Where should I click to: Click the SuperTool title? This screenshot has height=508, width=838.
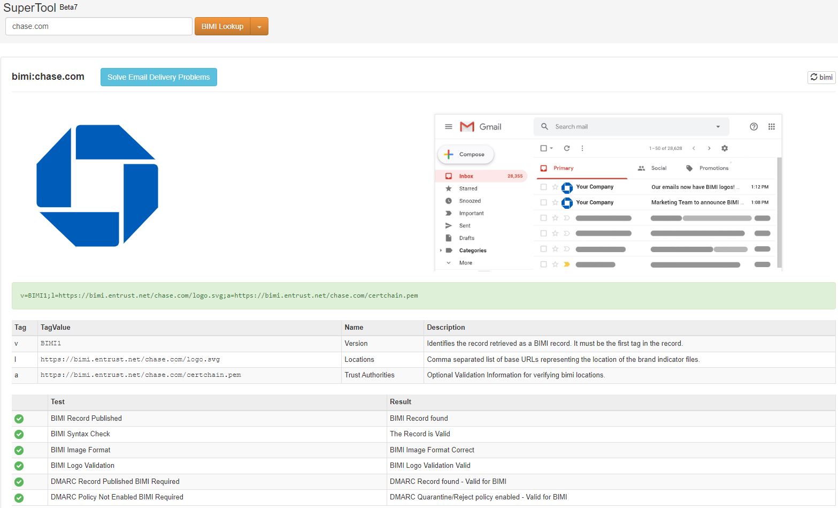click(x=29, y=8)
